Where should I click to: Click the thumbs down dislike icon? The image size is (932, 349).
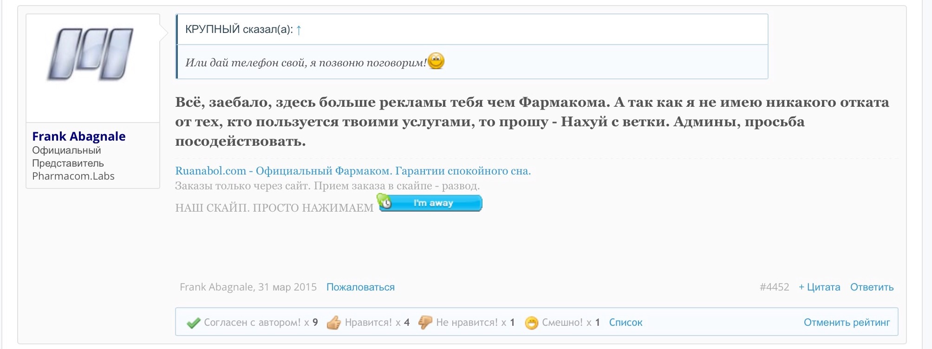point(425,322)
